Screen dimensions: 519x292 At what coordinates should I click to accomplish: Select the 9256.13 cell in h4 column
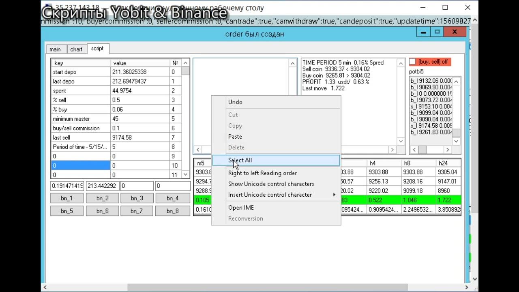384,181
